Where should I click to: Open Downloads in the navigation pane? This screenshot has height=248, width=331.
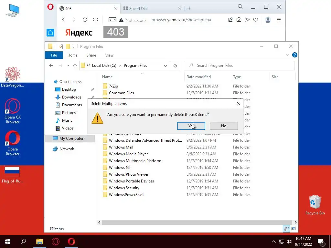tap(71, 97)
